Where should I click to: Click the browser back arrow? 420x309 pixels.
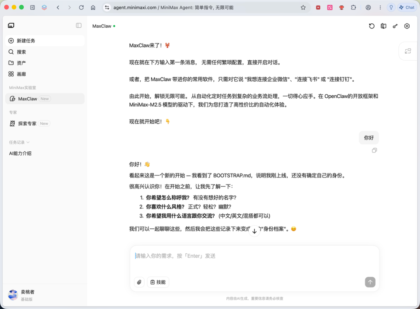pos(58,7)
